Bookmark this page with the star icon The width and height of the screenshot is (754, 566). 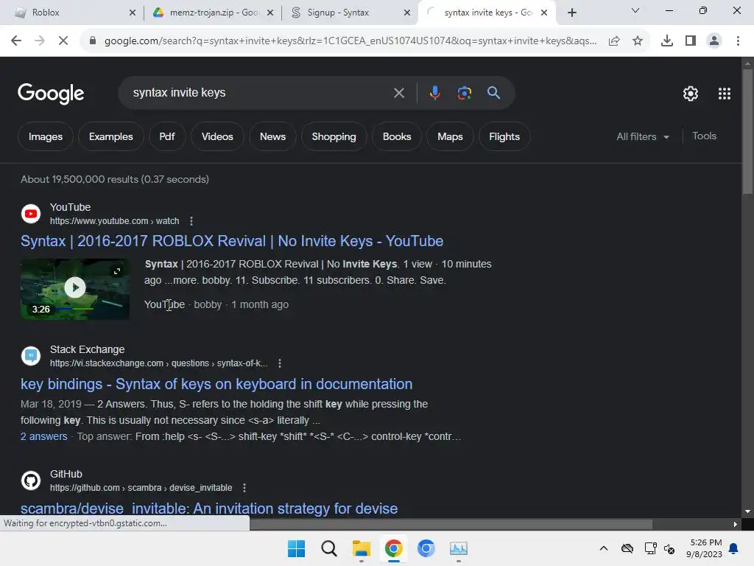point(638,41)
